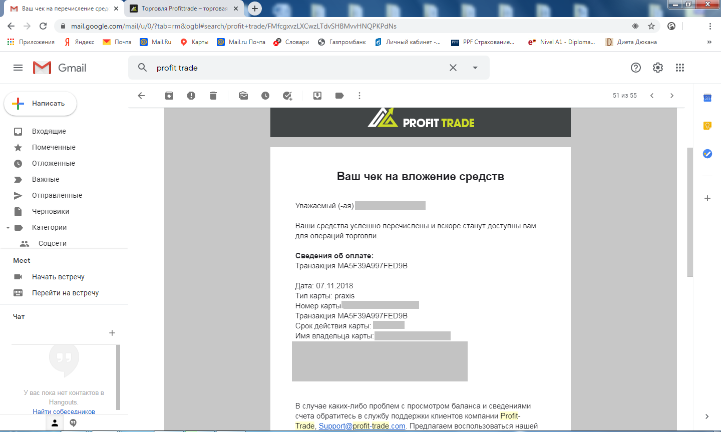Open Gmail settings gear
Image resolution: width=721 pixels, height=432 pixels.
(x=657, y=68)
